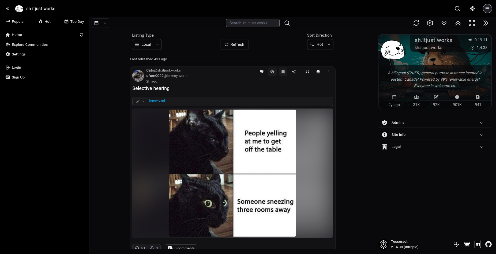This screenshot has height=254, width=496.
Task: Open the lemmy.ml link
Action: 157,101
